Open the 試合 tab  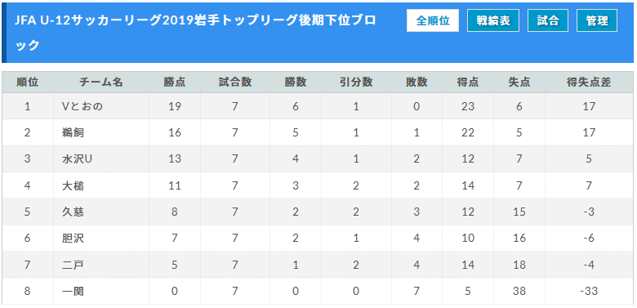(548, 20)
